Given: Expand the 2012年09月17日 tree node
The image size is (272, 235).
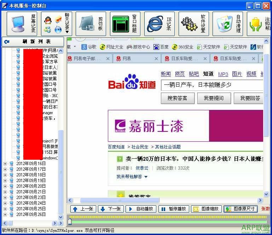Looking at the screenshot, I should [x=5, y=169].
